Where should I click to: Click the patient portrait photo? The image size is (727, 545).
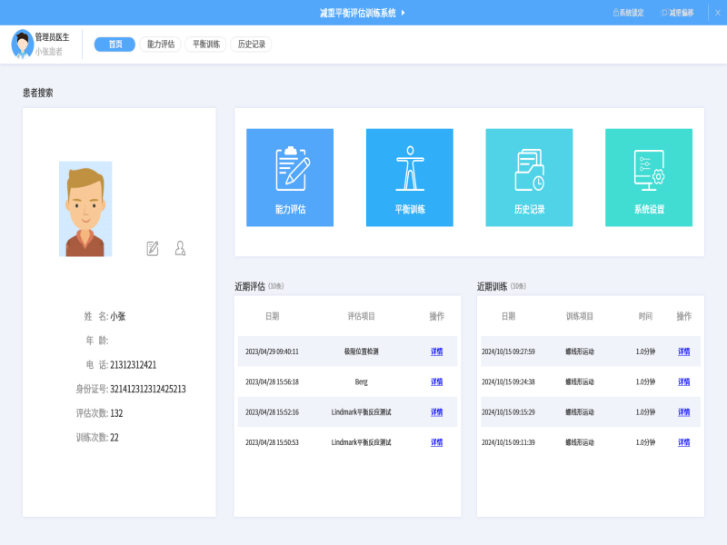[85, 209]
